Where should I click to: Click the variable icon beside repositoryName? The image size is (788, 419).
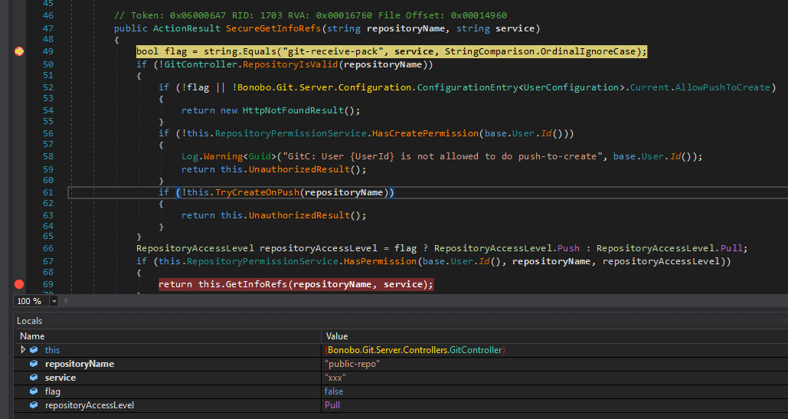(x=34, y=364)
